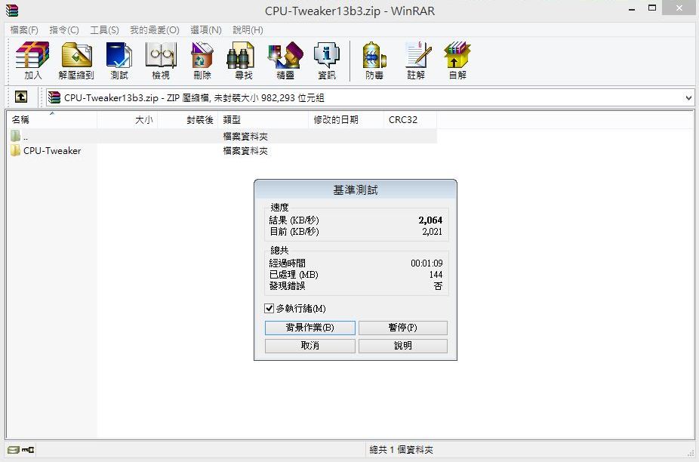This screenshot has height=462, width=699.
Task: Go up one folder level arrow
Action: (21, 97)
